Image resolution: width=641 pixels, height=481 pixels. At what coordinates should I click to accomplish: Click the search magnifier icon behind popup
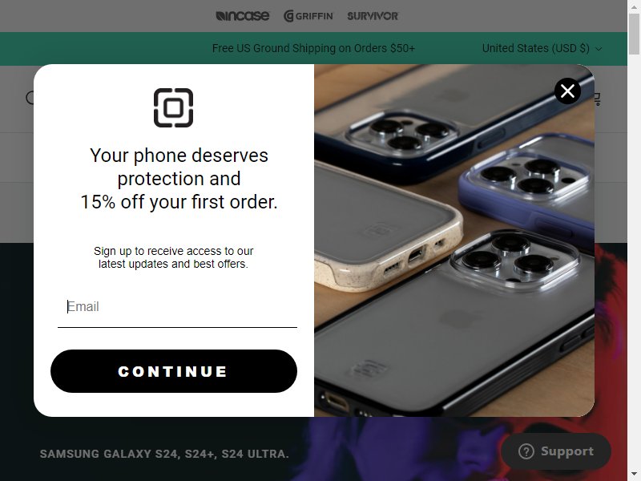tap(30, 98)
